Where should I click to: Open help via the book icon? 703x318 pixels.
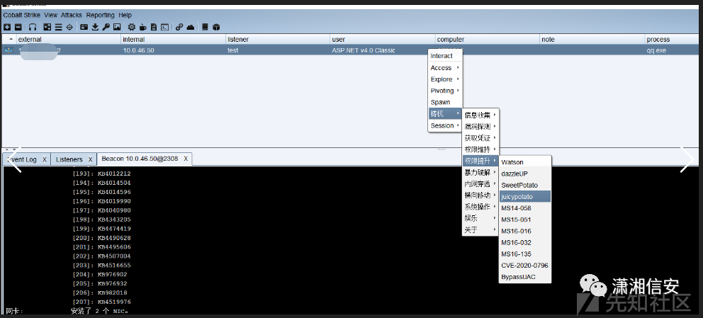(205, 28)
